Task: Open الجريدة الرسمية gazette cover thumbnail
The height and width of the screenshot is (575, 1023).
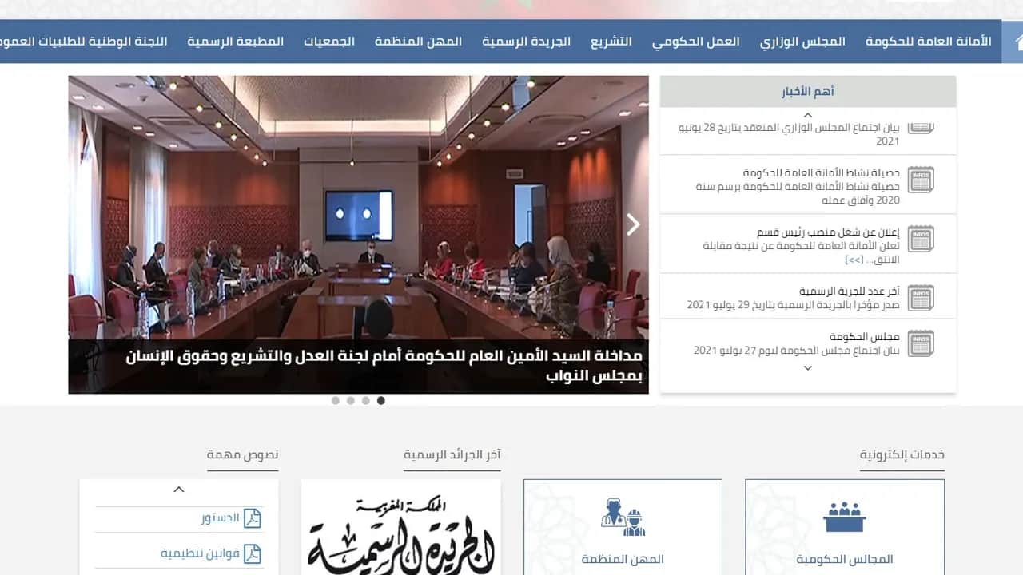Action: pos(401,527)
